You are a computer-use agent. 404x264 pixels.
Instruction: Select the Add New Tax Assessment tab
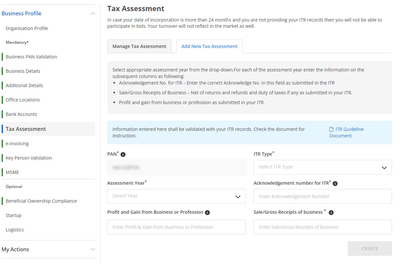(x=209, y=46)
